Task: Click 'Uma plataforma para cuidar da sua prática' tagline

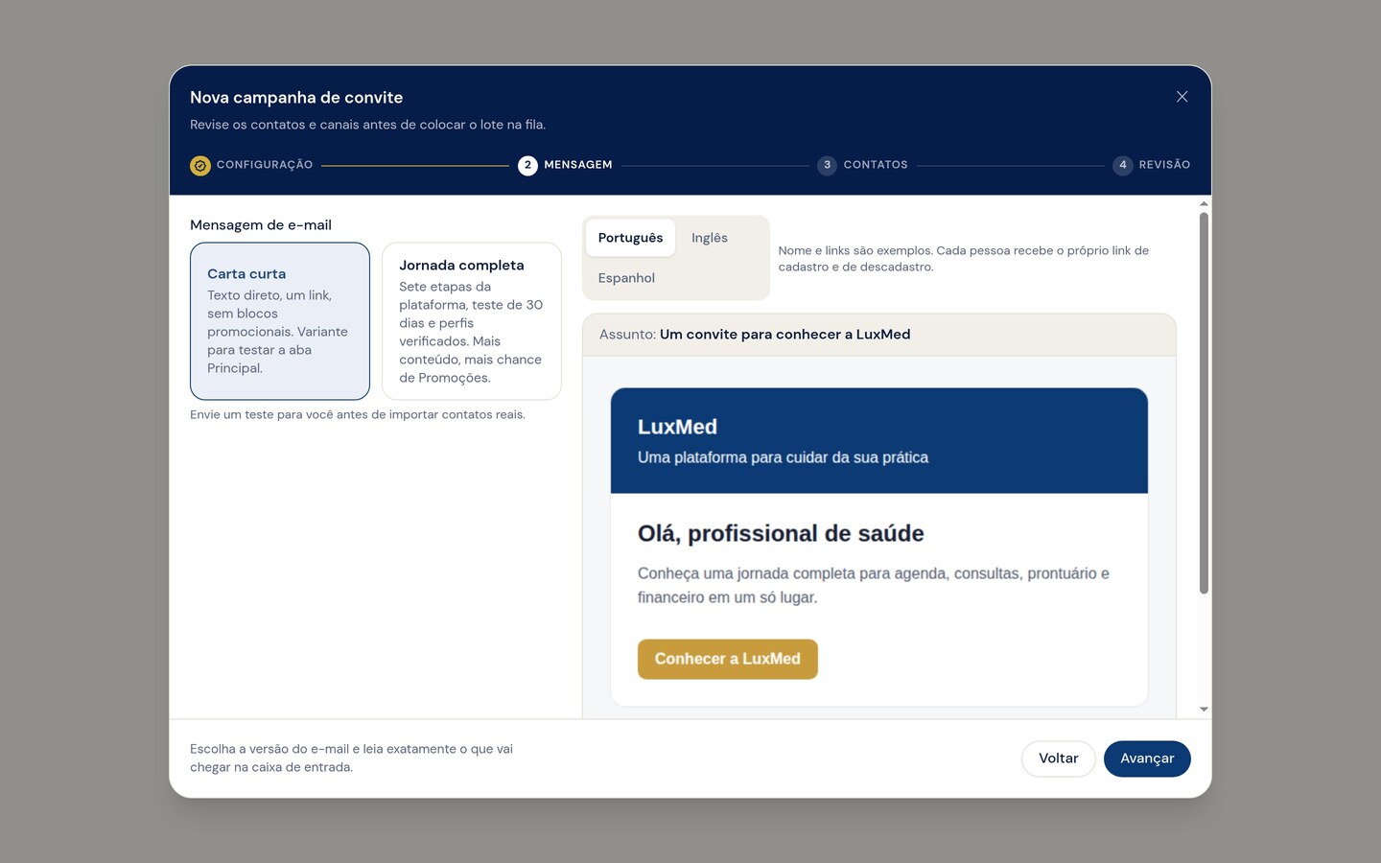Action: (x=783, y=457)
